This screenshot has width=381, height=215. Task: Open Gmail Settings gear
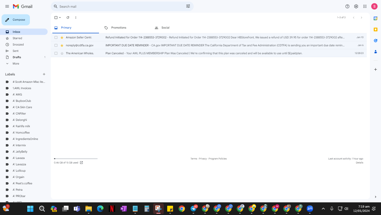(x=356, y=6)
